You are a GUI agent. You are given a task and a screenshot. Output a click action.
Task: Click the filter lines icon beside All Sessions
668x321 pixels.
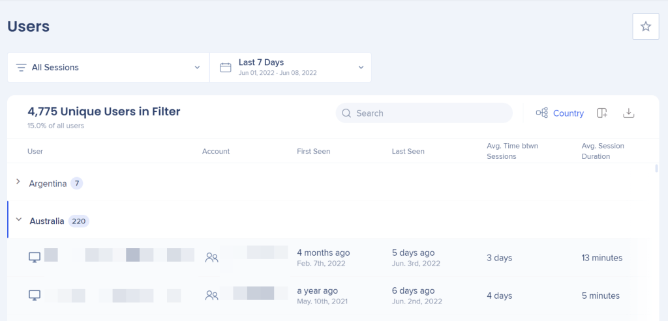tap(22, 68)
